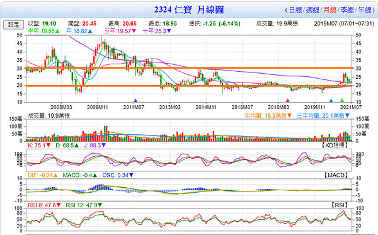Click the 年 18.82 blue up-arrow indicator
Image resolution: width=378 pixels, height=235 pixels.
(x=90, y=31)
